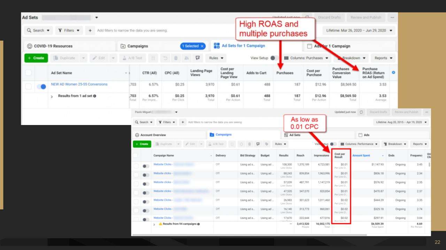Open the Search dropdown in Ad Sets window
The height and width of the screenshot is (250, 446).
coord(38,31)
